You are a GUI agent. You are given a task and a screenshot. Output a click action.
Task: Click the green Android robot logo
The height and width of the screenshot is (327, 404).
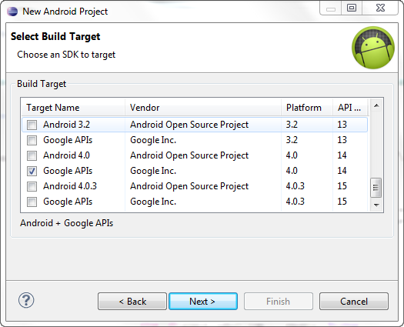coord(373,48)
